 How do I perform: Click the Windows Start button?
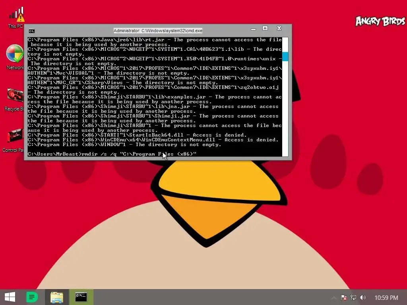10,297
